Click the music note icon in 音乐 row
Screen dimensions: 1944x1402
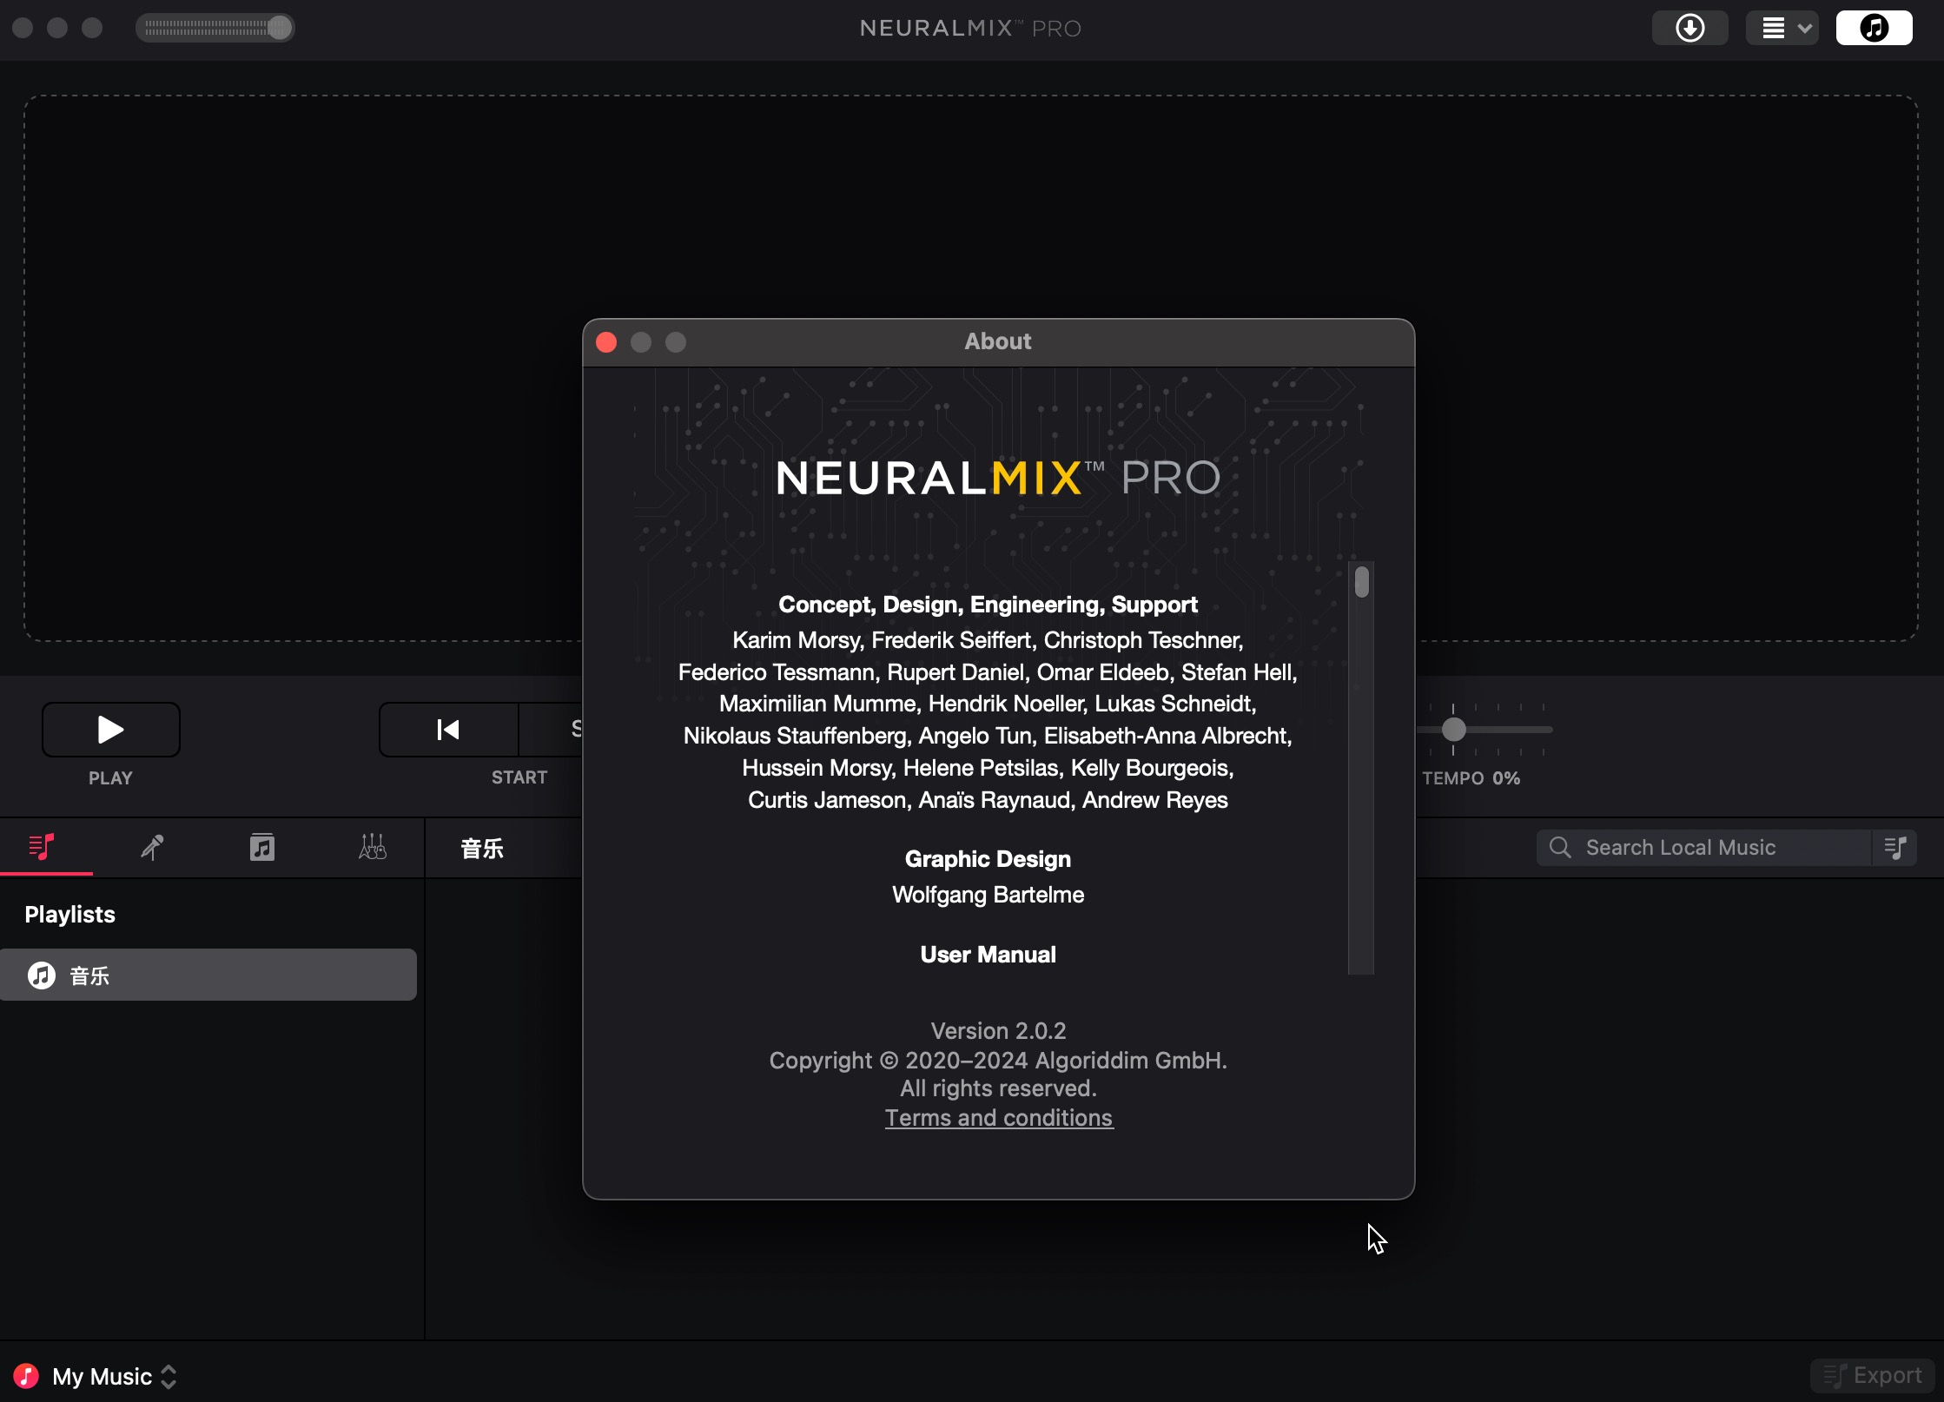(42, 975)
